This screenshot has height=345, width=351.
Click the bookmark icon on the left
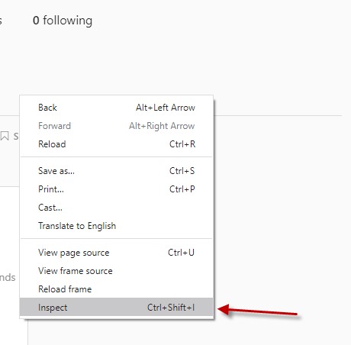(x=5, y=136)
